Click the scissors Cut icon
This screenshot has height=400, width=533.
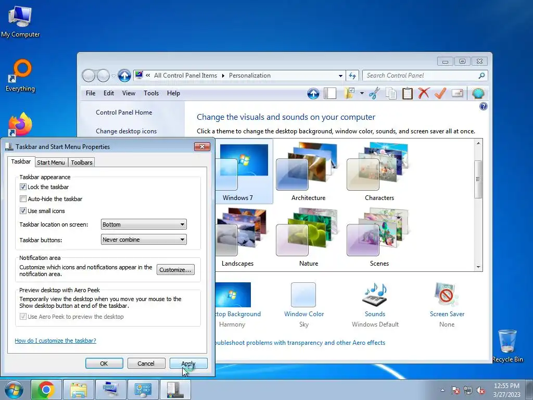click(374, 93)
